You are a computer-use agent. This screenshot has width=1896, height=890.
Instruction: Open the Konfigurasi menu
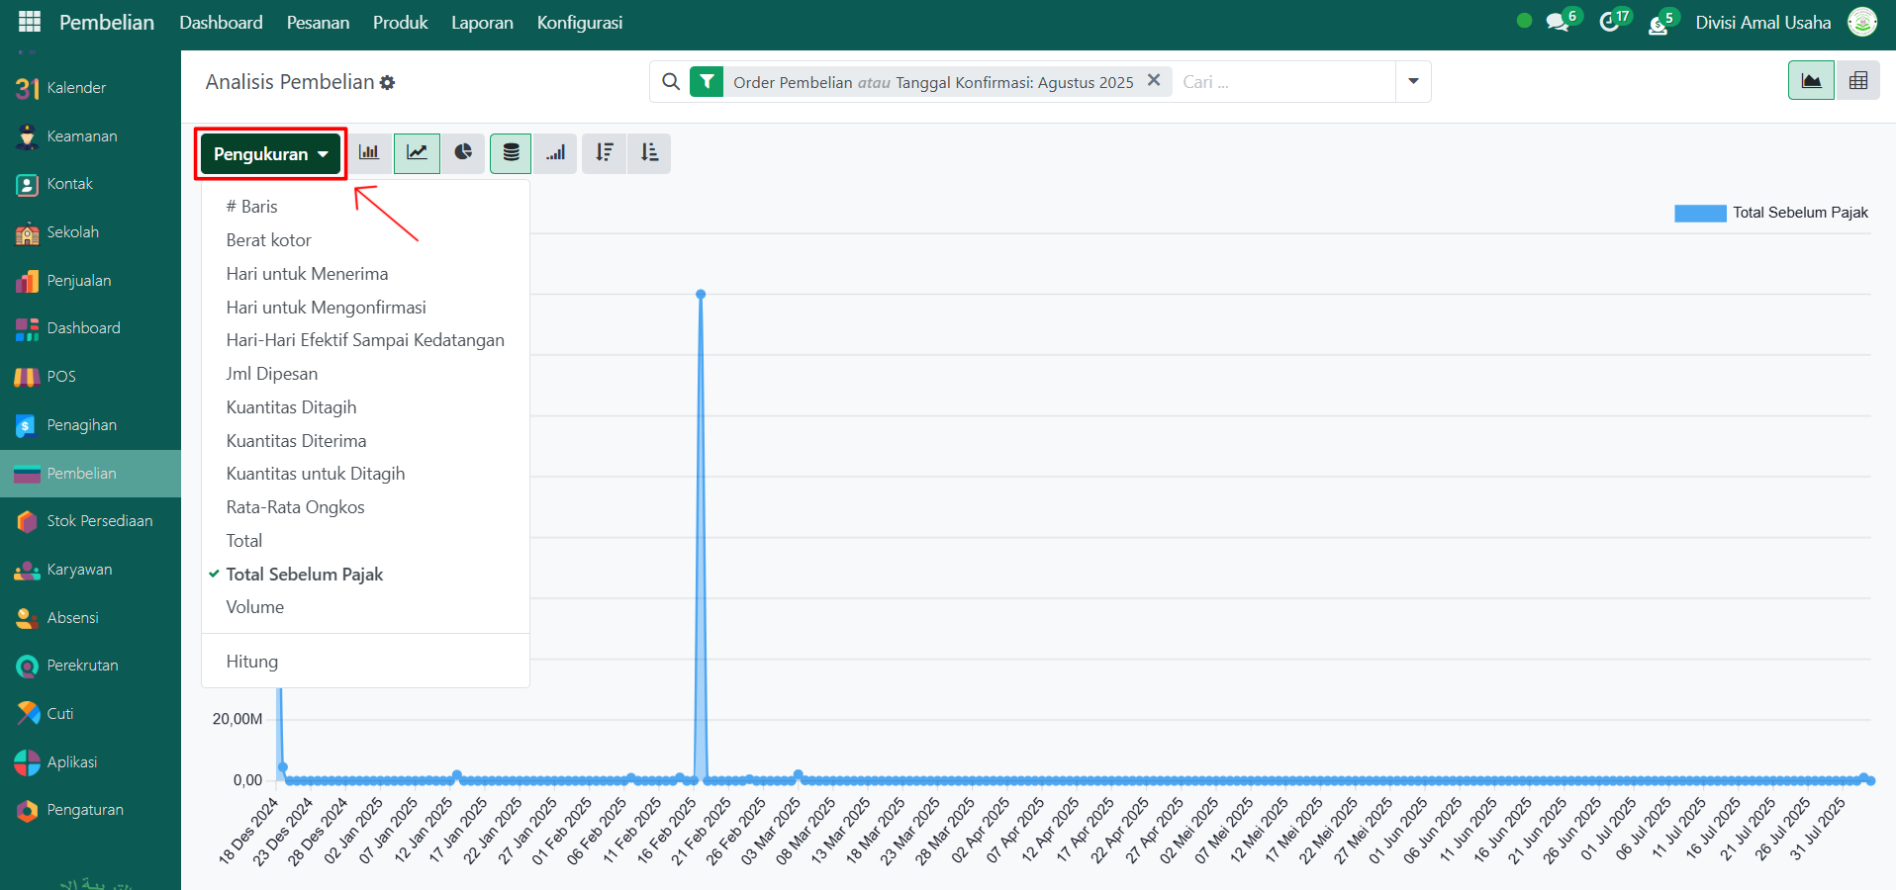pyautogui.click(x=579, y=23)
